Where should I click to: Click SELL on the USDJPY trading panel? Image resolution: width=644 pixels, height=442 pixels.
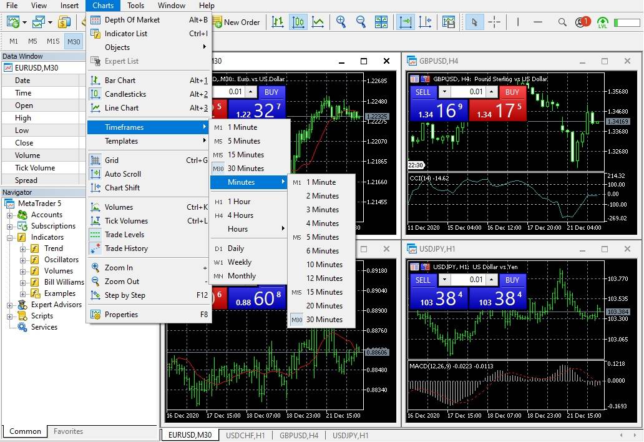(x=423, y=280)
